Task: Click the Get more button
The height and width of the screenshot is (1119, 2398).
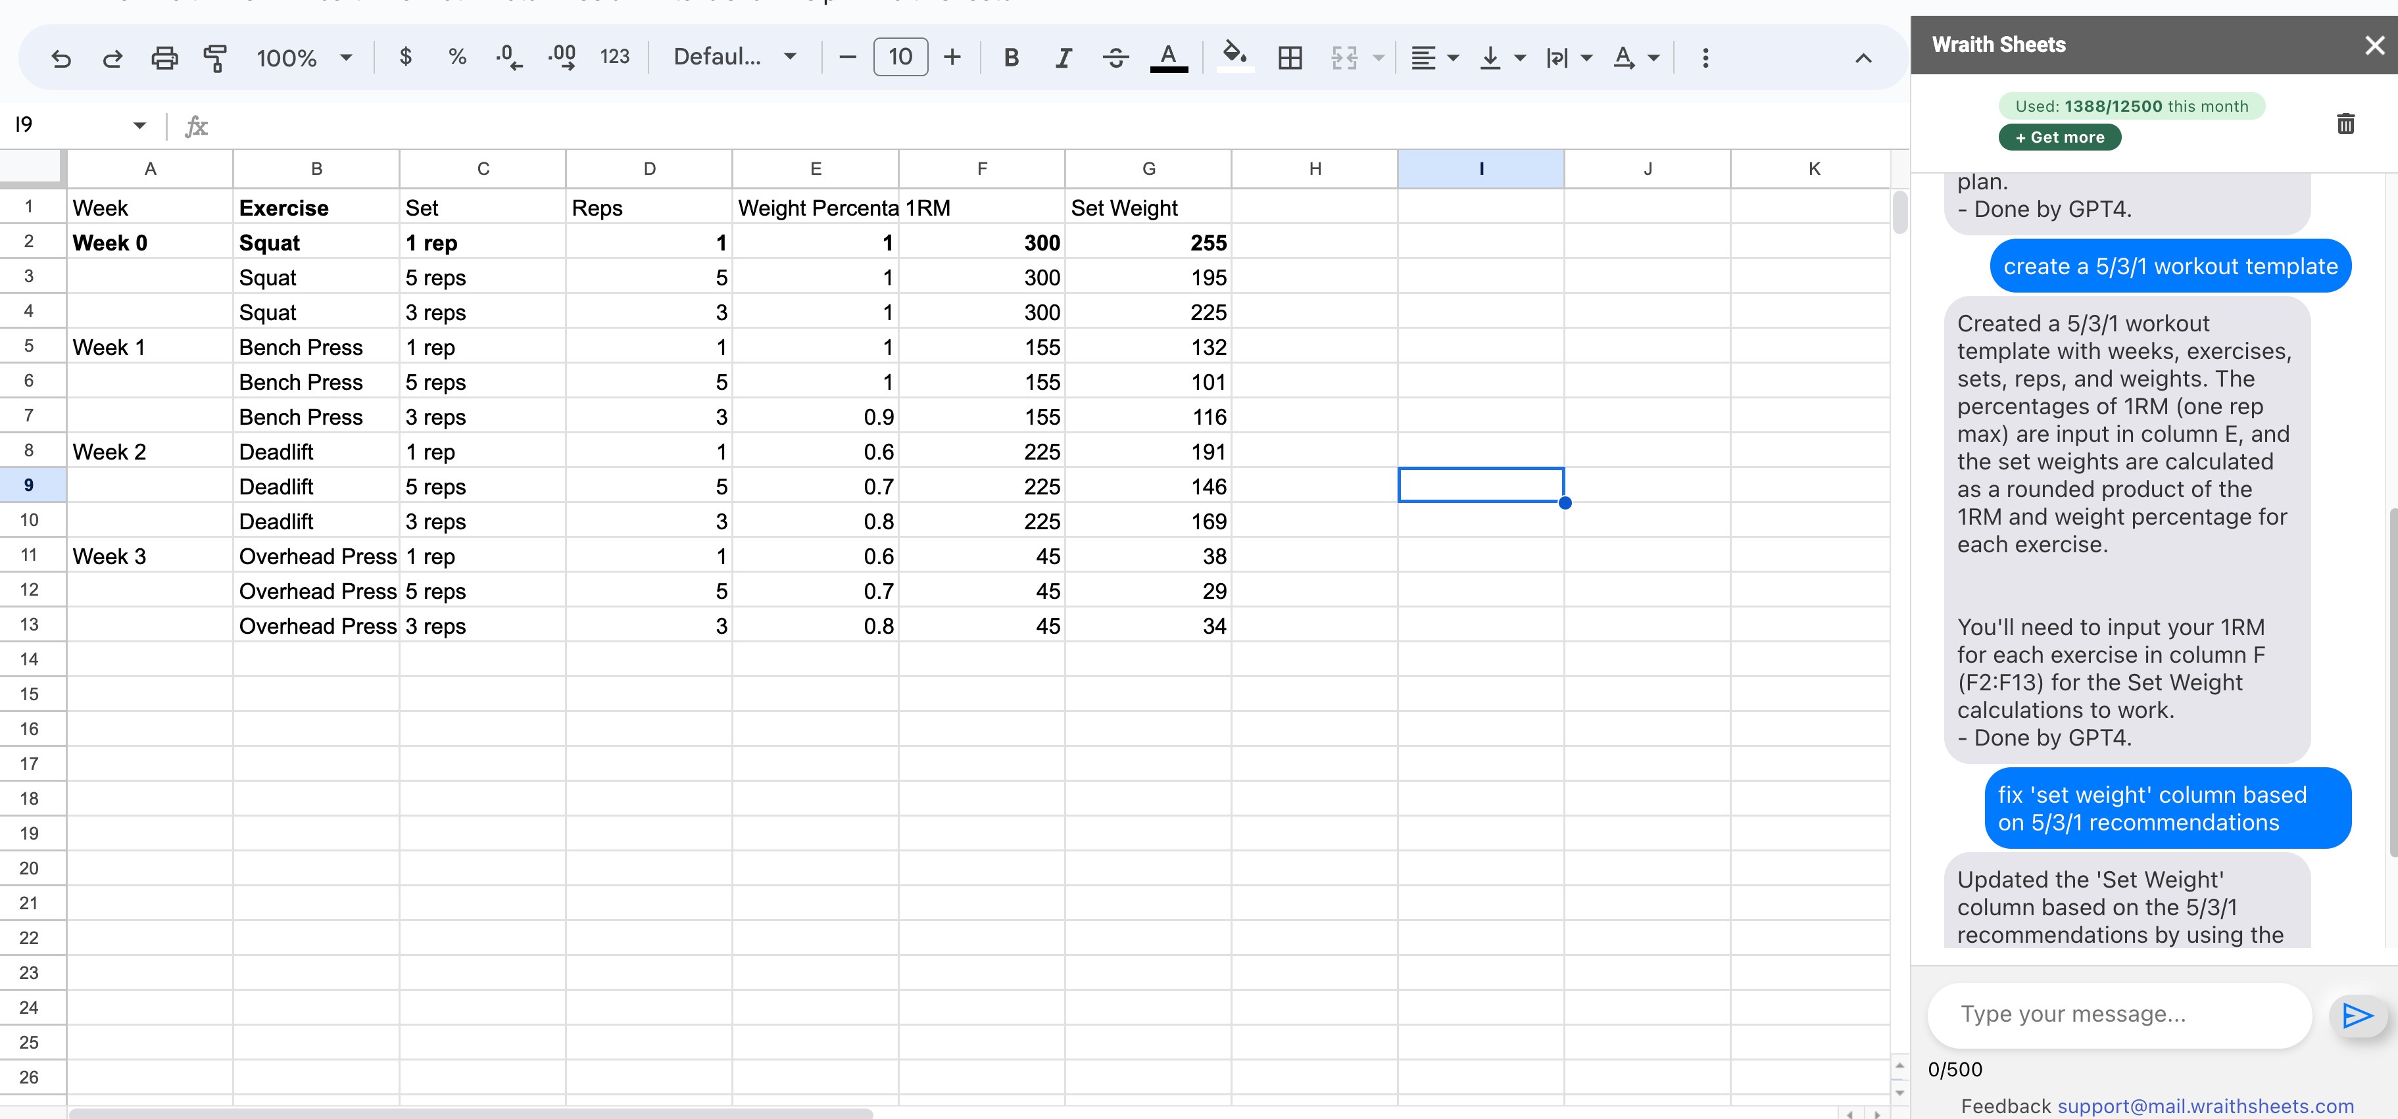Action: pos(2059,137)
